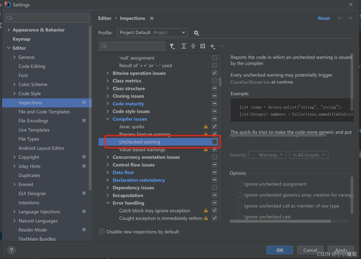
Task: Collapse the Error handling group
Action: 108,203
